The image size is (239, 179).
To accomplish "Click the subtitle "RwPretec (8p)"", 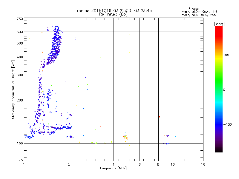I will 113,14.
